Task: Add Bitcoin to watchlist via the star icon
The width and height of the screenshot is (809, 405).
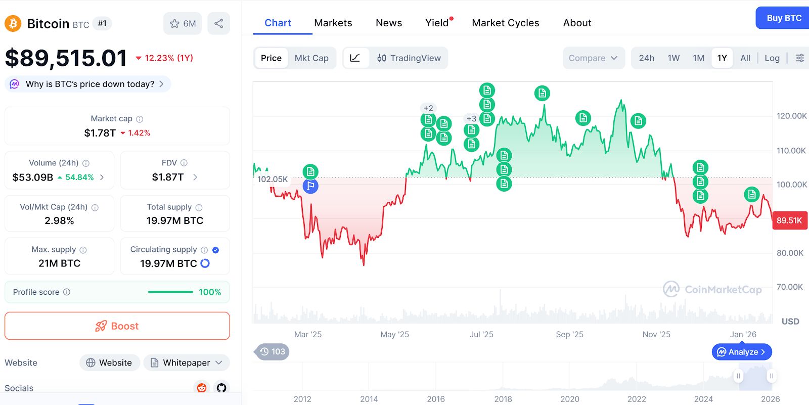Action: (x=175, y=23)
